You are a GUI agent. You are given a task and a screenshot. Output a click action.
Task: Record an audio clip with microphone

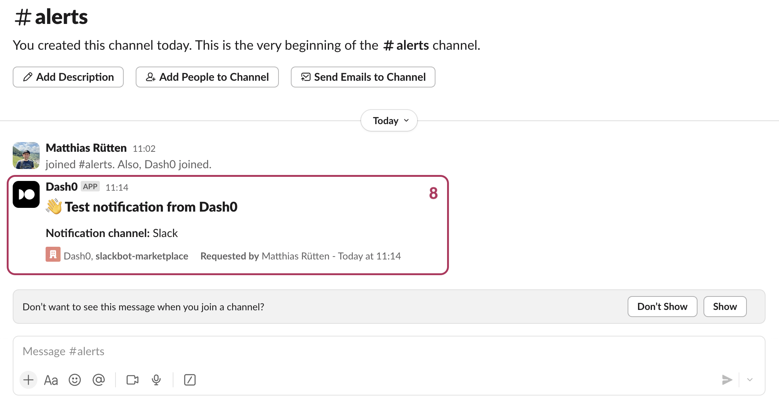click(156, 380)
